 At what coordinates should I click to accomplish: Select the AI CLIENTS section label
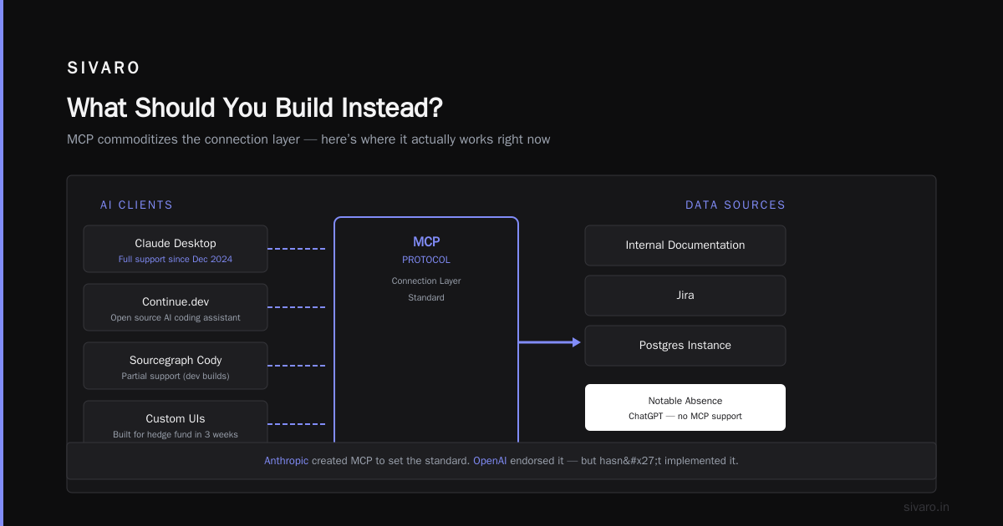pyautogui.click(x=136, y=205)
